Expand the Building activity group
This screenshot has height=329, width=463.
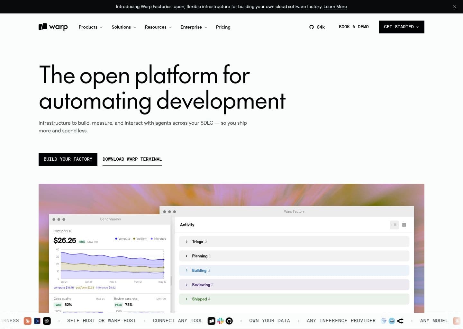click(294, 271)
